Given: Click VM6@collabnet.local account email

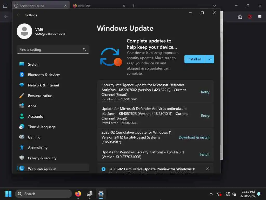Looking at the screenshot, I should (x=50, y=34).
